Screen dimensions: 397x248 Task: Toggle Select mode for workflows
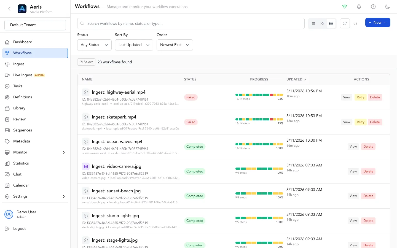86,62
